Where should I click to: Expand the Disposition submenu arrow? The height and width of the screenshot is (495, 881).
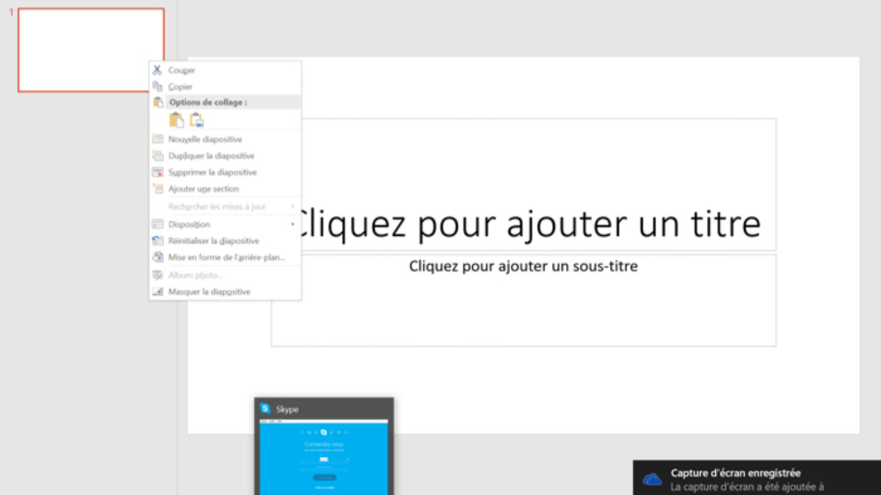point(293,224)
